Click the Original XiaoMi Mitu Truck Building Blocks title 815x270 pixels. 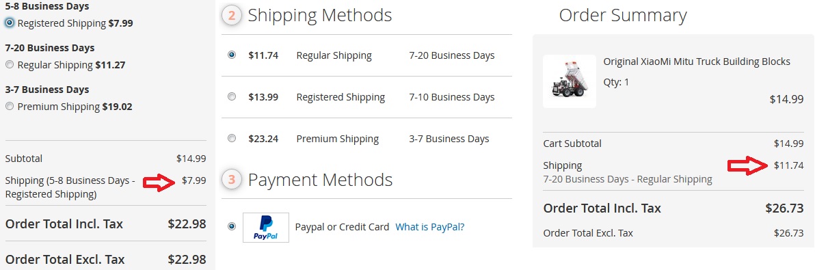click(697, 62)
